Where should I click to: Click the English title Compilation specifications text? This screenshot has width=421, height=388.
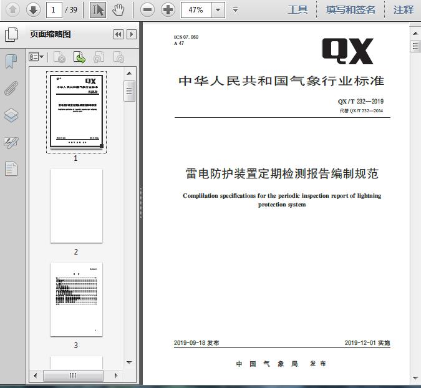pyautogui.click(x=282, y=200)
